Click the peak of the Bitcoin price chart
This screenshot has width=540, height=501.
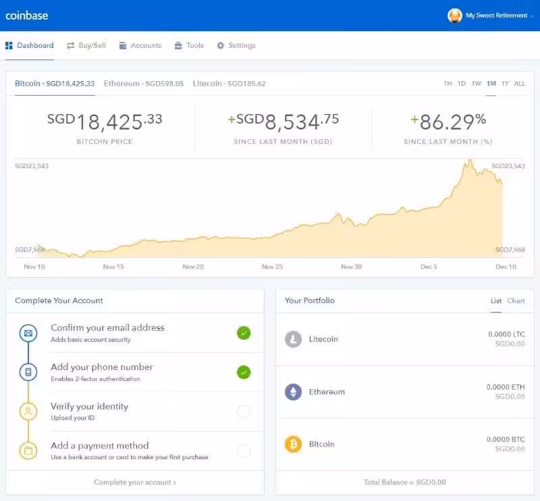(470, 161)
